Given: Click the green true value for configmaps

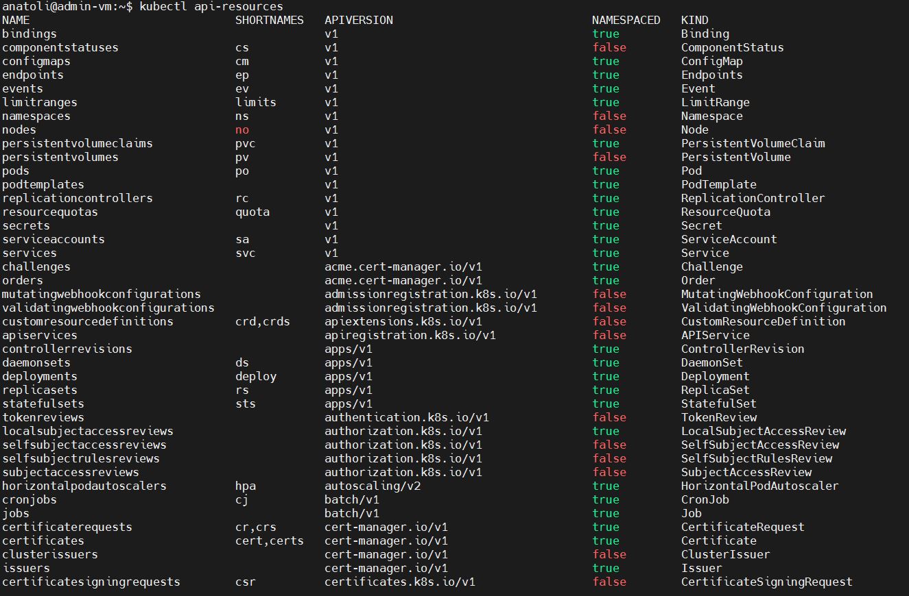Looking at the screenshot, I should pyautogui.click(x=605, y=61).
